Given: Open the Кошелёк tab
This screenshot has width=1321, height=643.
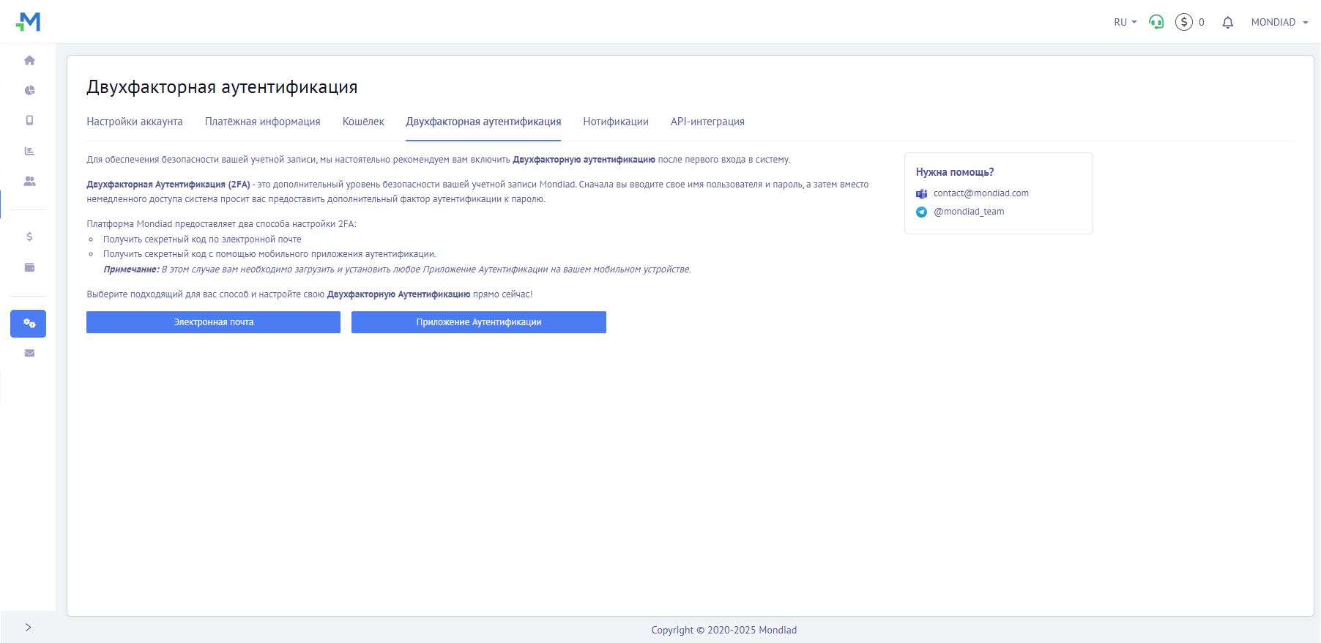Looking at the screenshot, I should point(363,122).
